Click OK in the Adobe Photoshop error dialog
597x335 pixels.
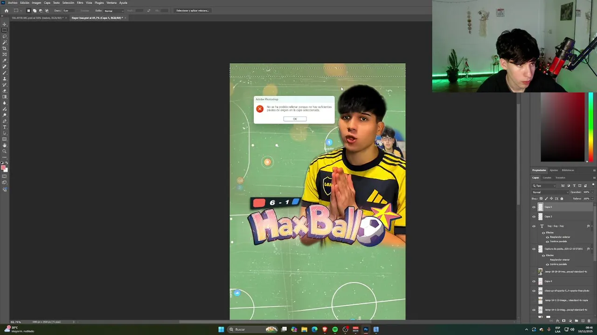[x=295, y=119]
